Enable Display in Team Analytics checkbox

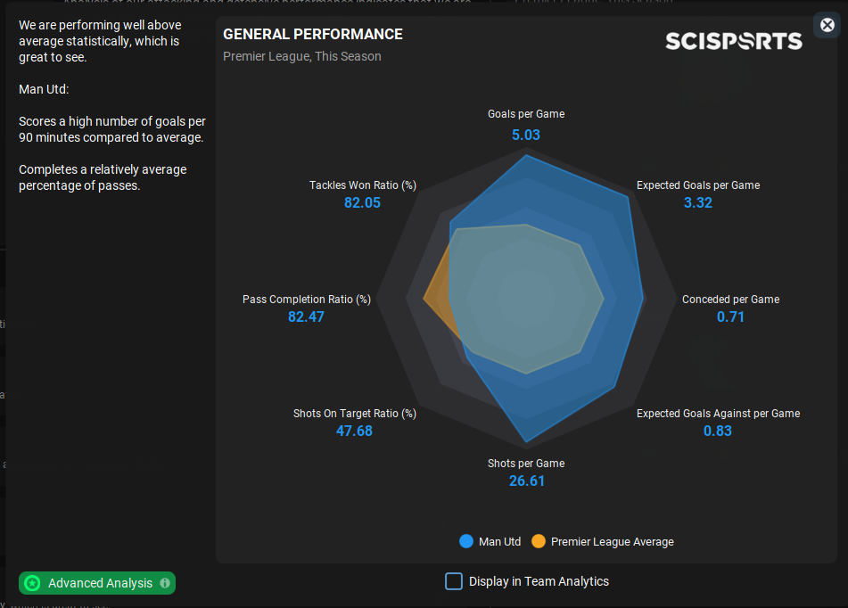[454, 581]
